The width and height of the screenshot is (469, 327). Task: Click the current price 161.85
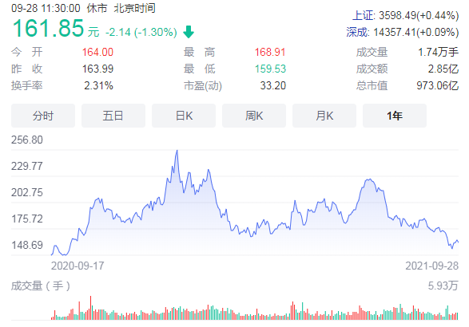[48, 28]
